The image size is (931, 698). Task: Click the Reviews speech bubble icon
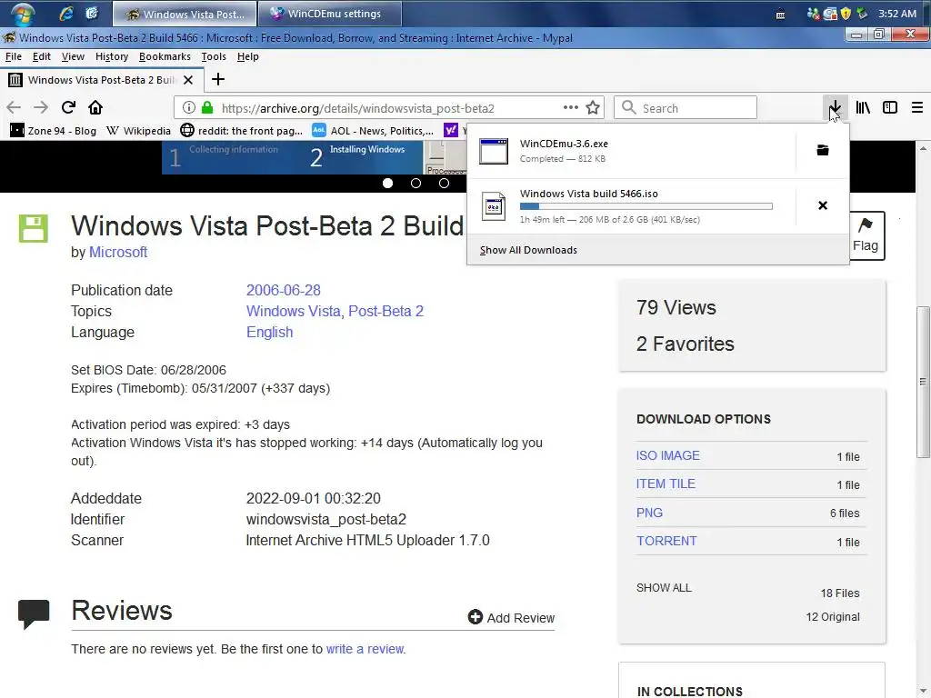(34, 613)
